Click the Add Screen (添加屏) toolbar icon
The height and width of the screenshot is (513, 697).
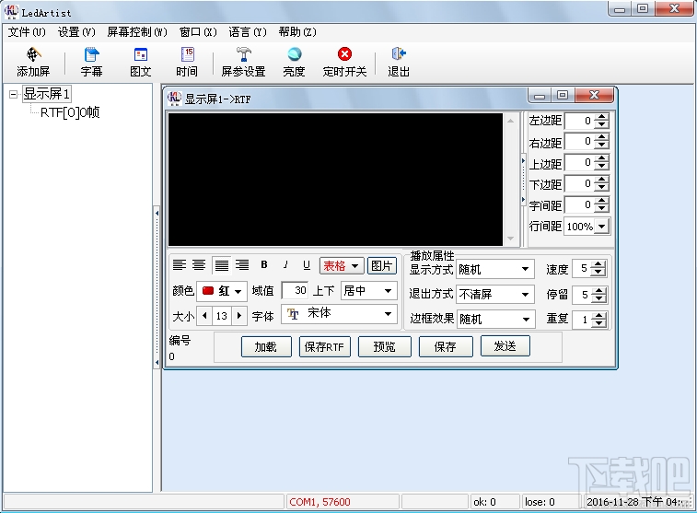pos(33,63)
